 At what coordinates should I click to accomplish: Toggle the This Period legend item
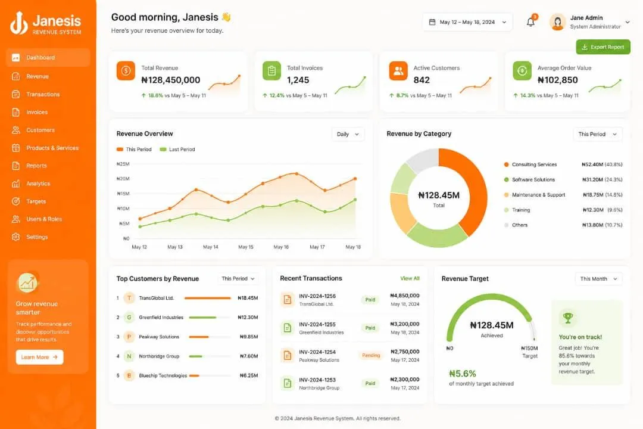click(x=134, y=150)
